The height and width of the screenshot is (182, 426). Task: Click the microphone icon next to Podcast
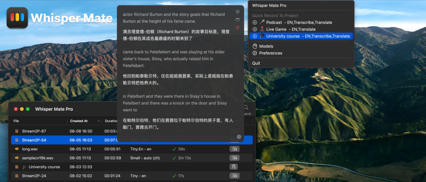coord(262,22)
